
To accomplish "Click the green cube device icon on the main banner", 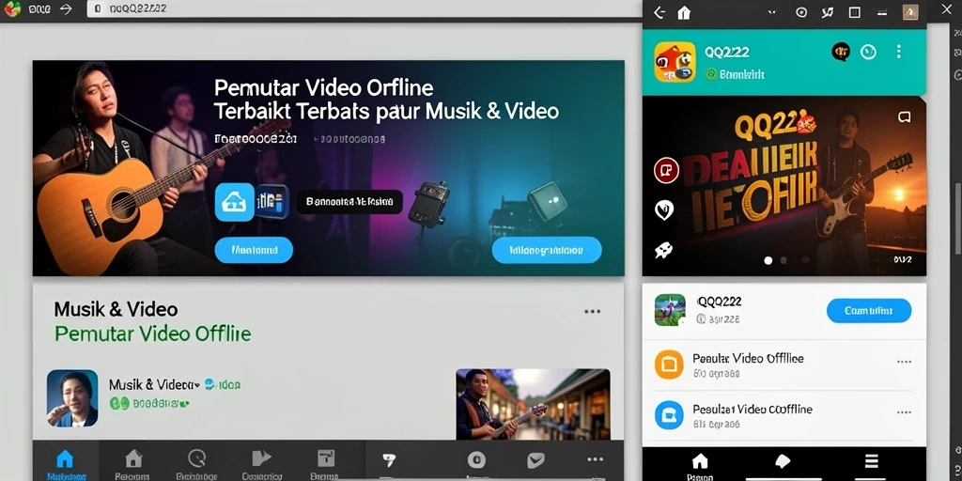I will coord(547,202).
